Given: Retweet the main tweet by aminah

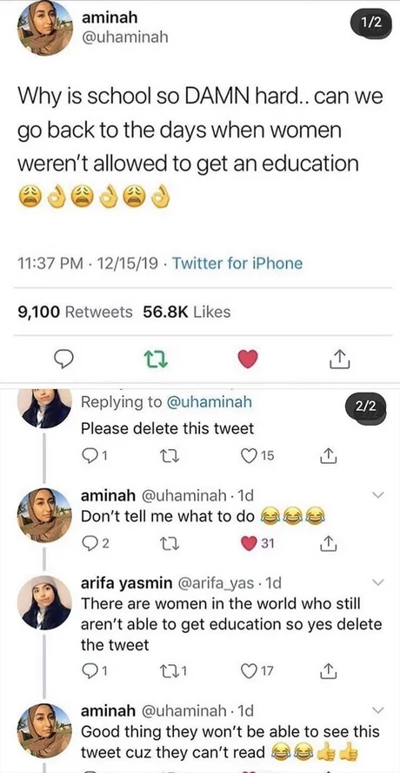Looking at the screenshot, I should [158, 360].
